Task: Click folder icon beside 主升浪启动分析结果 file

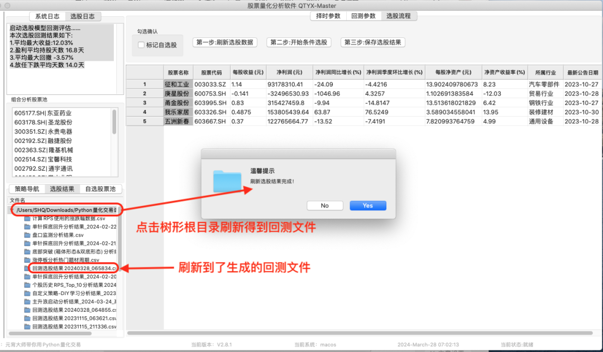Action: [x=26, y=301]
